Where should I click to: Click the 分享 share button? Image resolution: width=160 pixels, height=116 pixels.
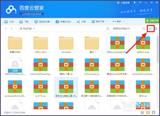[x=81, y=22]
